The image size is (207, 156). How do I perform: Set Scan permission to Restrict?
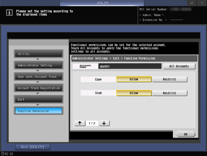(x=169, y=93)
